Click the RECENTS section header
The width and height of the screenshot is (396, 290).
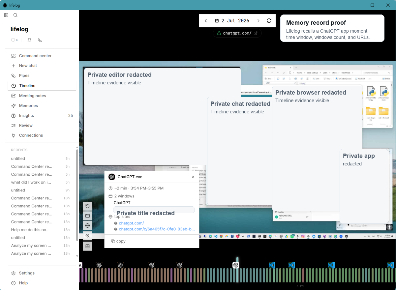(x=19, y=150)
